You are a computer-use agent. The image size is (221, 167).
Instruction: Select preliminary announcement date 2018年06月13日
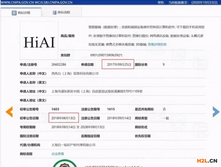coord(64,118)
